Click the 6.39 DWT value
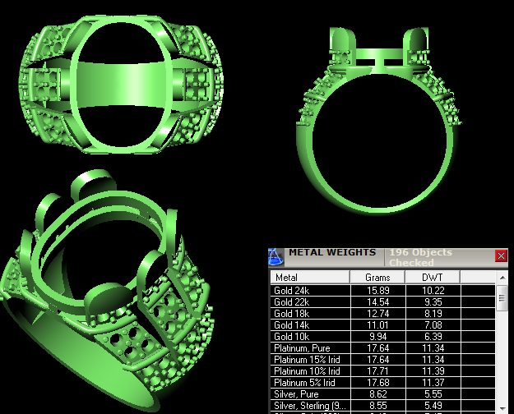 click(433, 337)
